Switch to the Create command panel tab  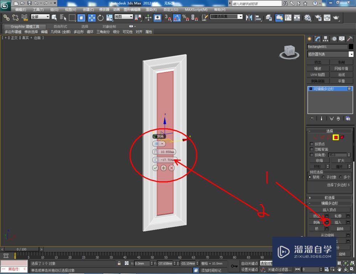(x=309, y=39)
